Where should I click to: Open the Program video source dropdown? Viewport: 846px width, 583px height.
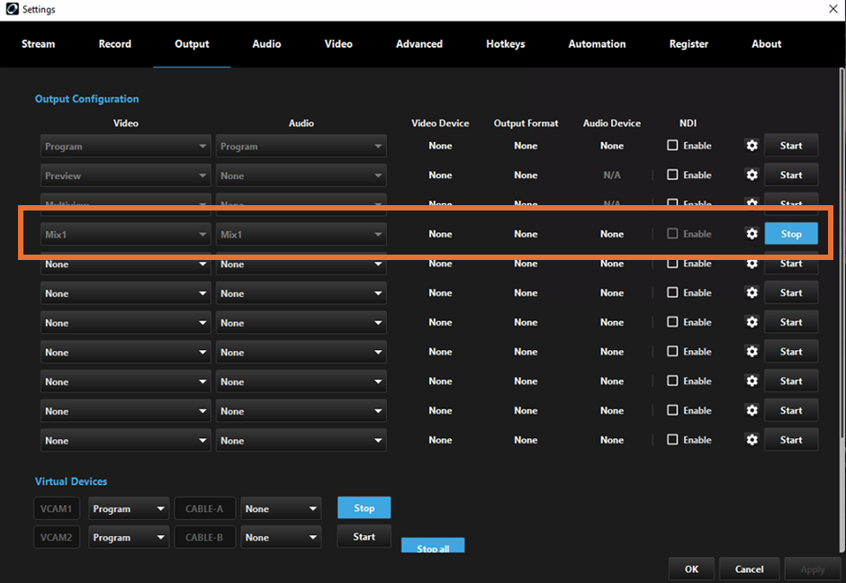(125, 145)
